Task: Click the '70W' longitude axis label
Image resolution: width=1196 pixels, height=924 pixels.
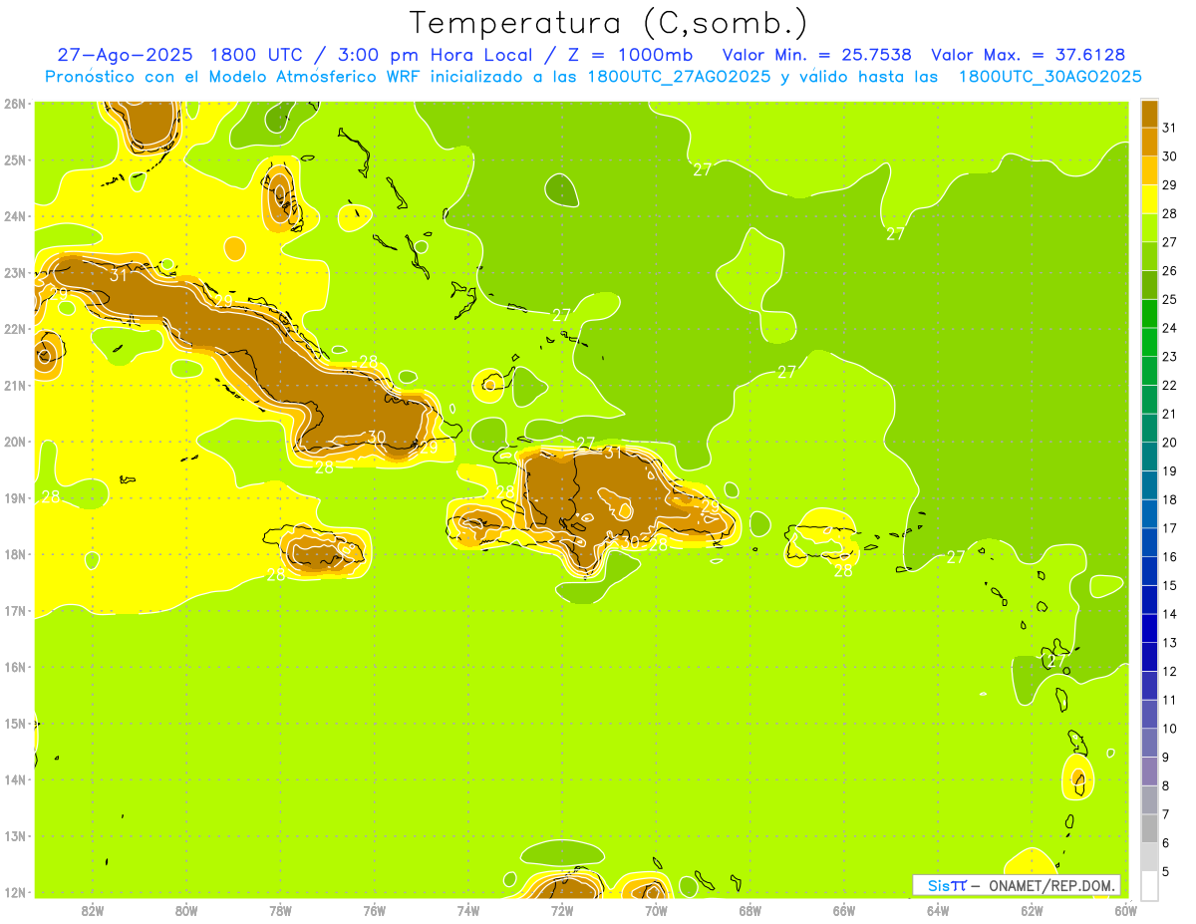Action: (656, 910)
